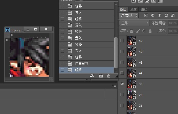Set history brush source on highlighted 轻移 row
Viewport: 178px width, 114px height.
coord(62,70)
